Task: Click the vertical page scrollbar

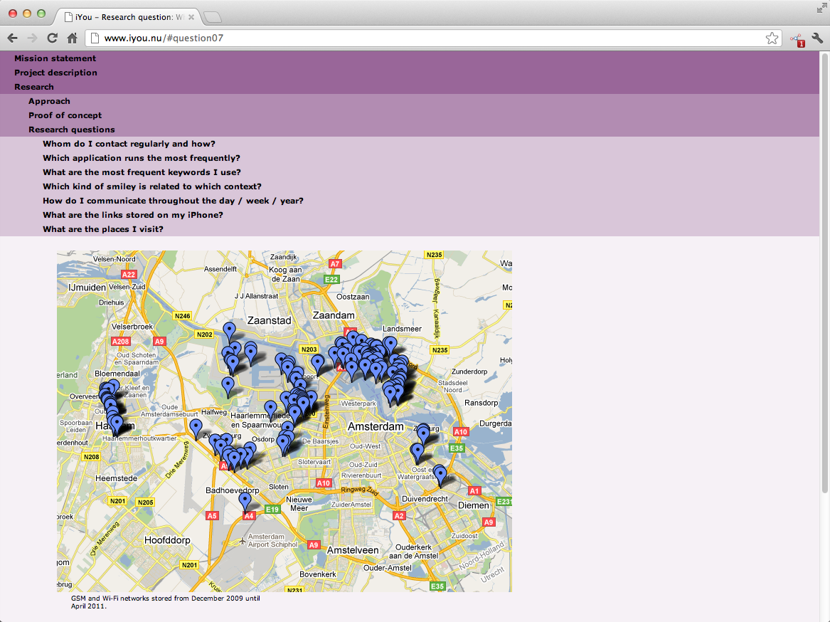Action: 824,270
